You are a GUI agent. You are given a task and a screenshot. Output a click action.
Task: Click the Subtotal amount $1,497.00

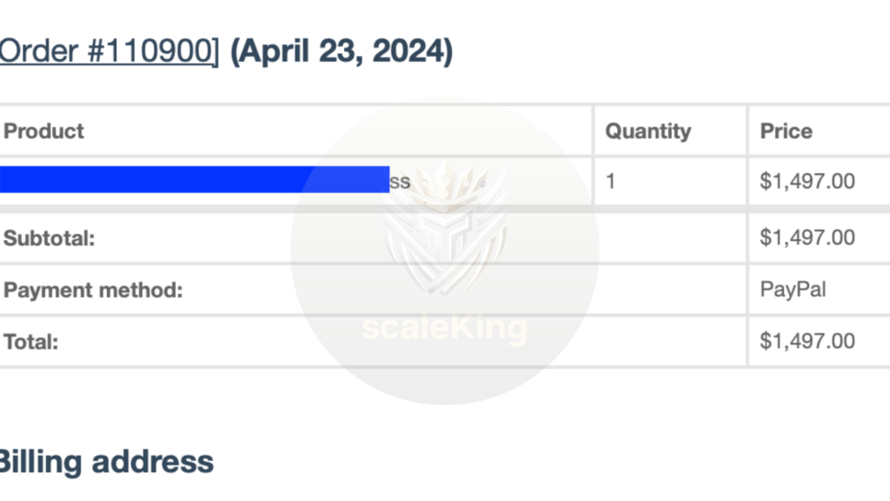click(807, 237)
